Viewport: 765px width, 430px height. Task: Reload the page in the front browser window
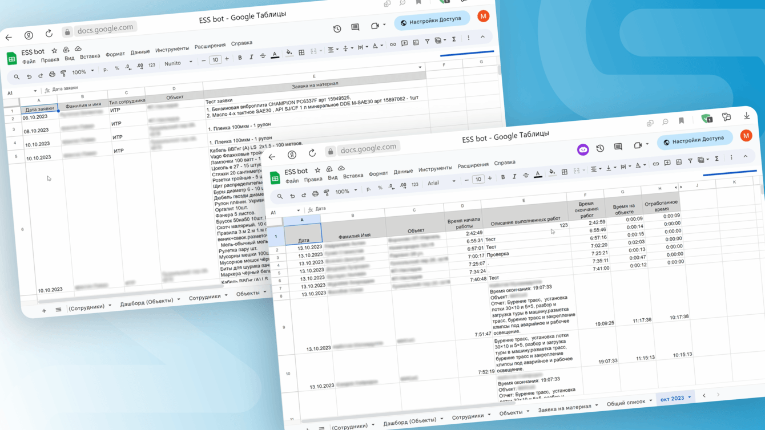pyautogui.click(x=312, y=153)
